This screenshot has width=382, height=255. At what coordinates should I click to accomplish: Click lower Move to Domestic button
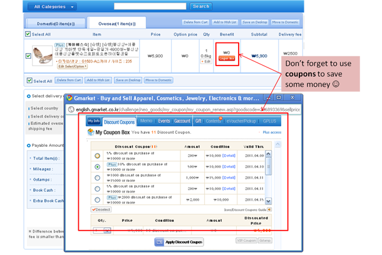pos(158,80)
